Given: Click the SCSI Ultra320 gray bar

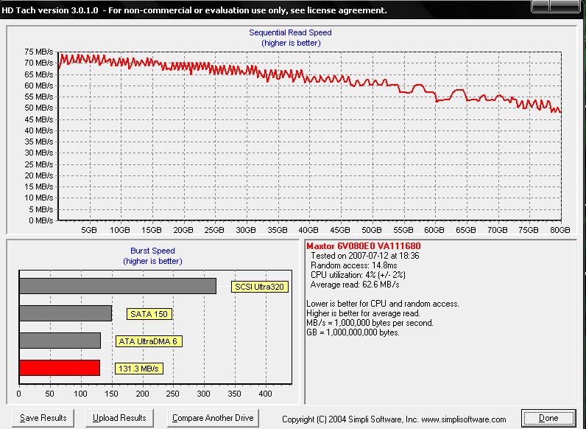Looking at the screenshot, I should pos(118,286).
